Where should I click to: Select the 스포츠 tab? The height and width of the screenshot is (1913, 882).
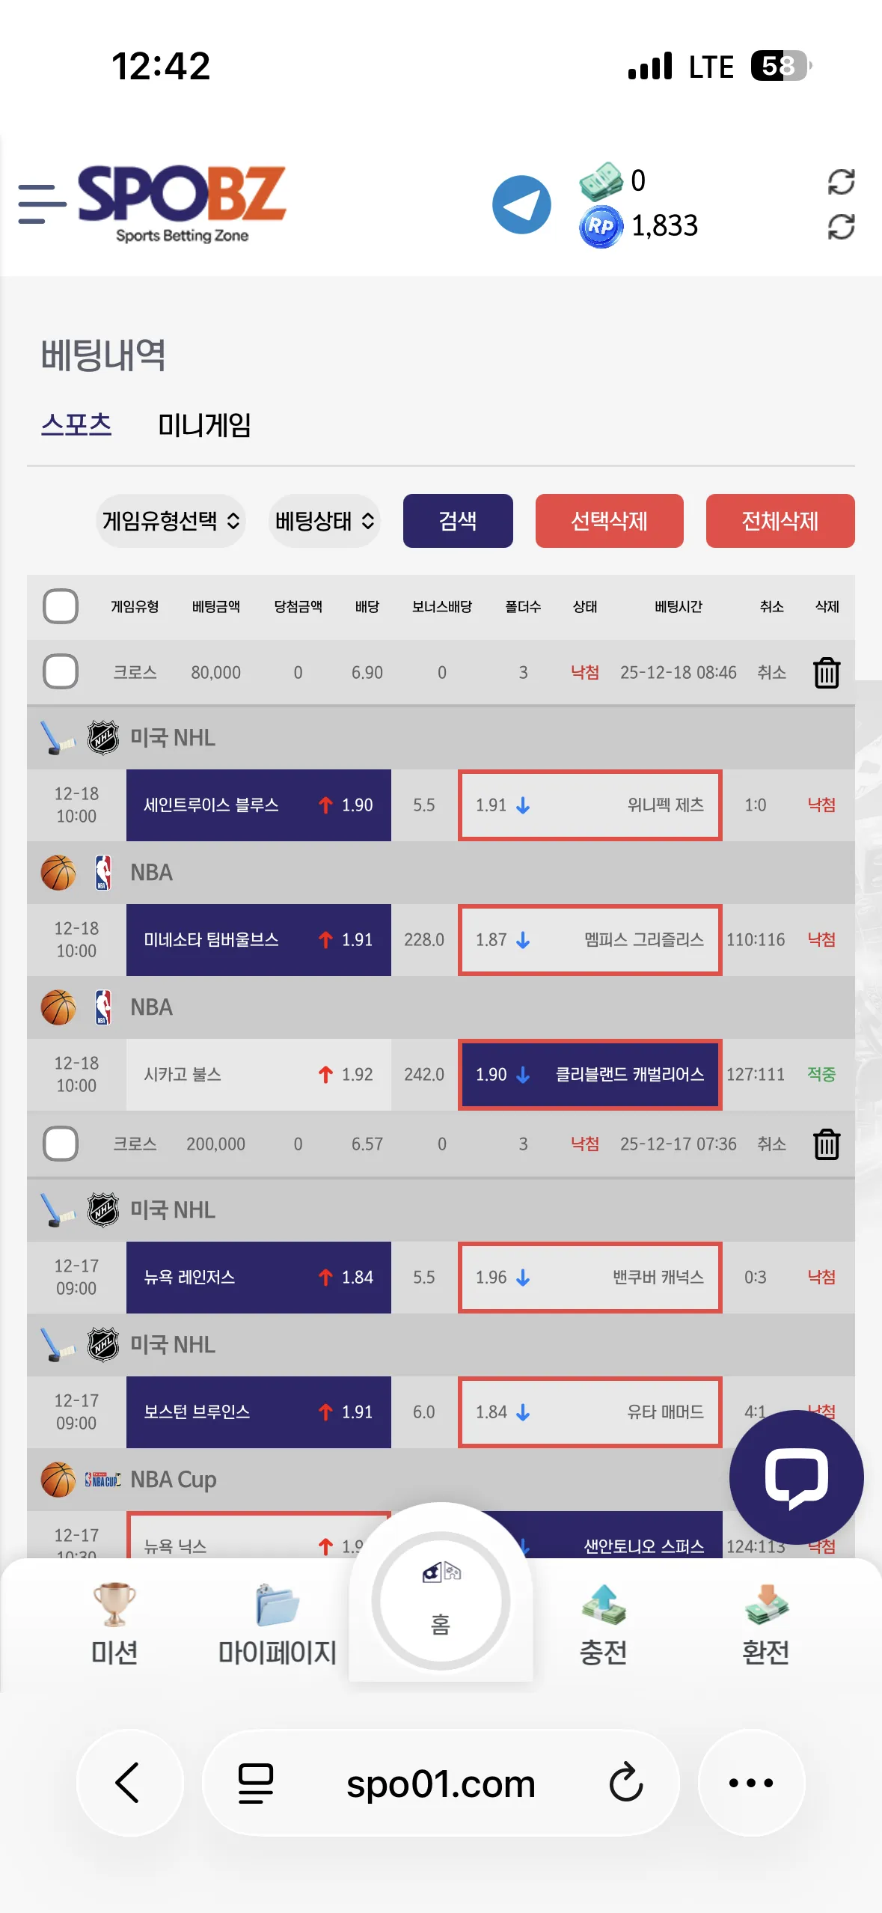pos(76,424)
